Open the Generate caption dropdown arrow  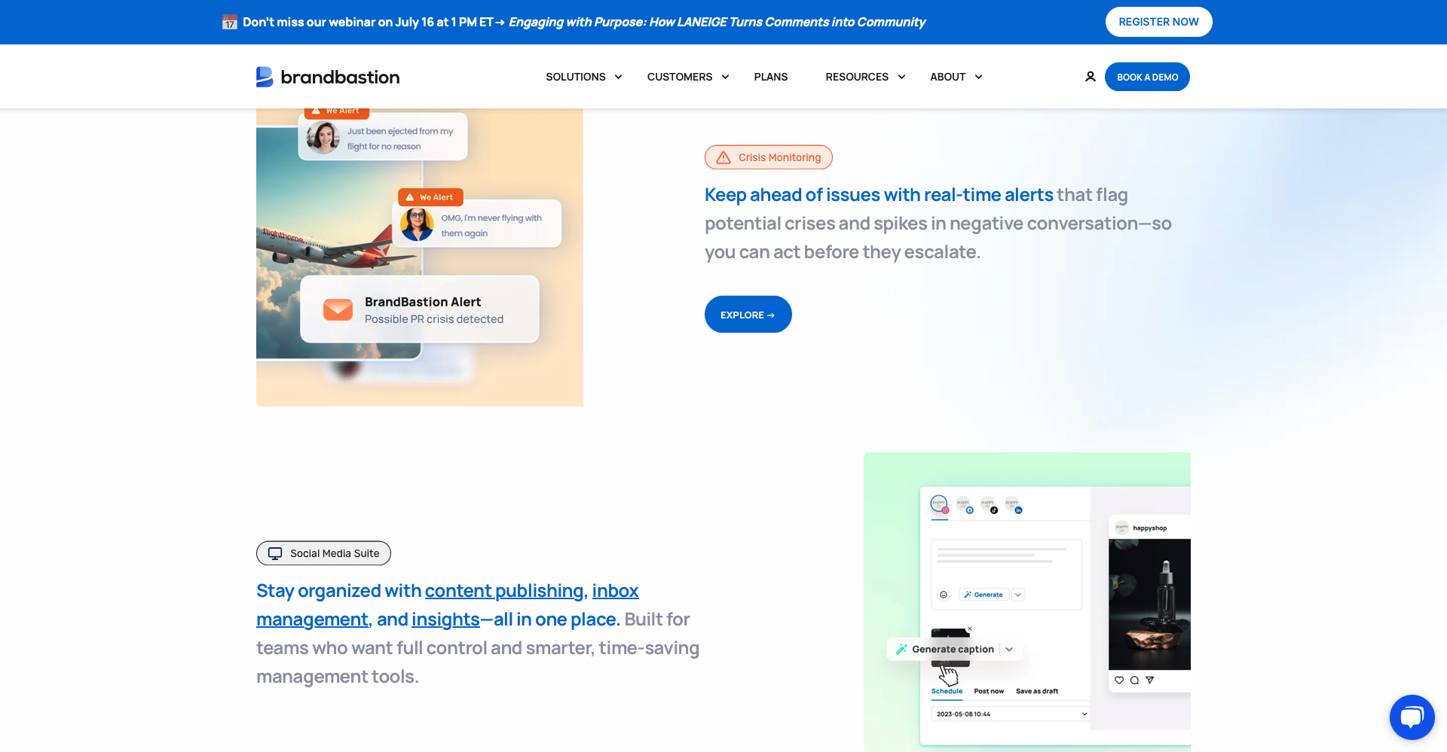(x=1009, y=649)
